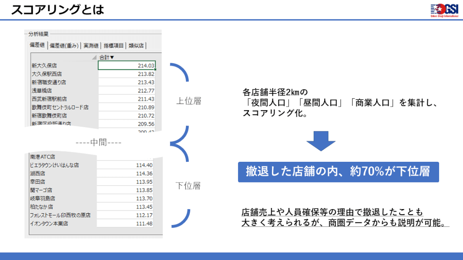The height and width of the screenshot is (260, 463).
Task: Click the 113.85 value cell
Action: click(x=125, y=190)
